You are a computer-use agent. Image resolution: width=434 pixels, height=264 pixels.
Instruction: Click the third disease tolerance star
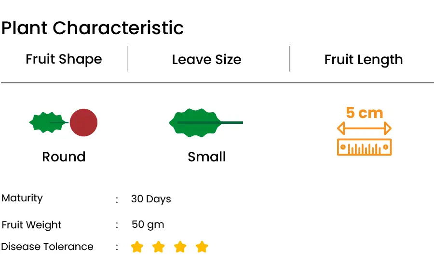tap(180, 247)
